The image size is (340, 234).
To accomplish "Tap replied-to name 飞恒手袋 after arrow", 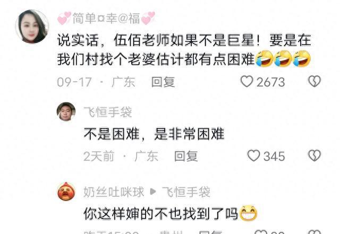I will [186, 192].
